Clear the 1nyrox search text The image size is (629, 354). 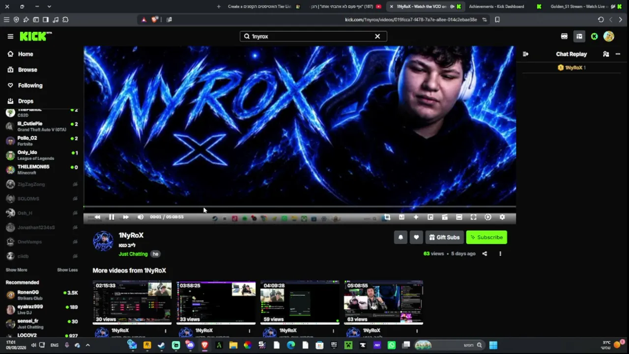pyautogui.click(x=377, y=36)
